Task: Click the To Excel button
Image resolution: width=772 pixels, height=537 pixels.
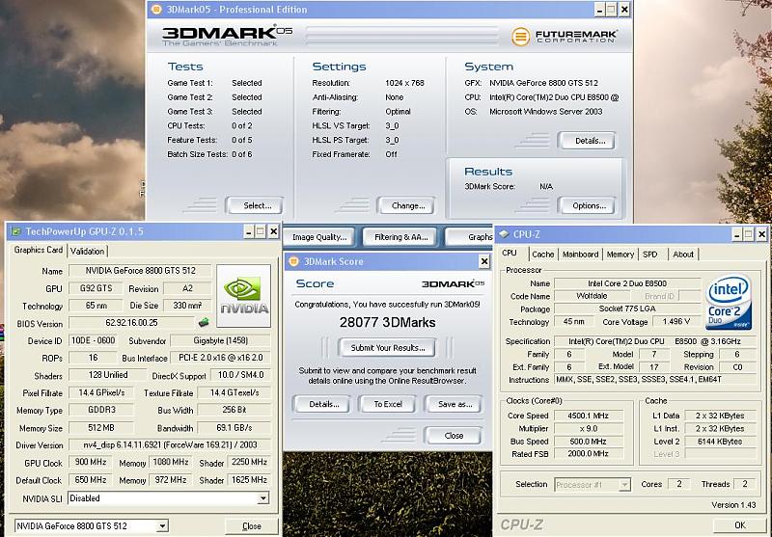Action: click(x=388, y=404)
